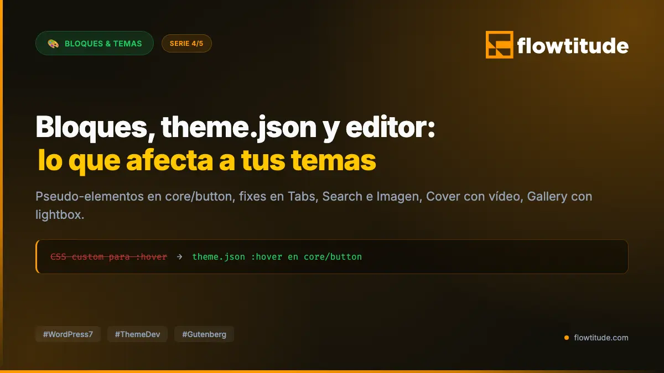
Task: Click the flowtitude wordmark text
Action: pyautogui.click(x=573, y=45)
